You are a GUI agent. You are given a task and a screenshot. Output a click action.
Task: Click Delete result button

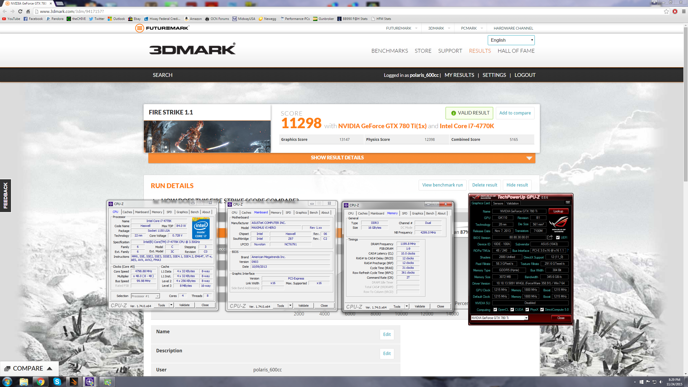[x=485, y=185]
